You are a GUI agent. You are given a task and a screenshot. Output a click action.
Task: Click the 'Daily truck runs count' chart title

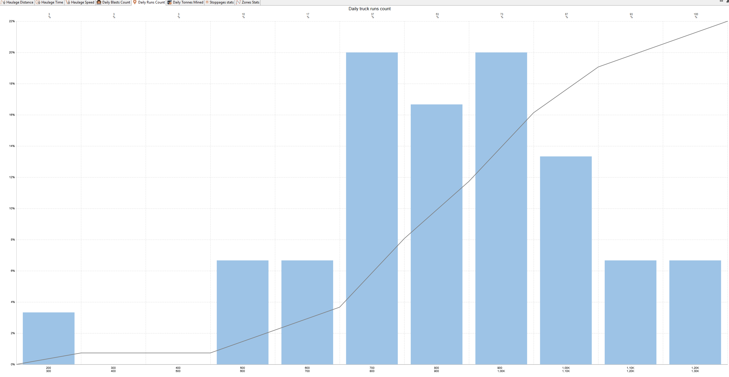point(370,9)
